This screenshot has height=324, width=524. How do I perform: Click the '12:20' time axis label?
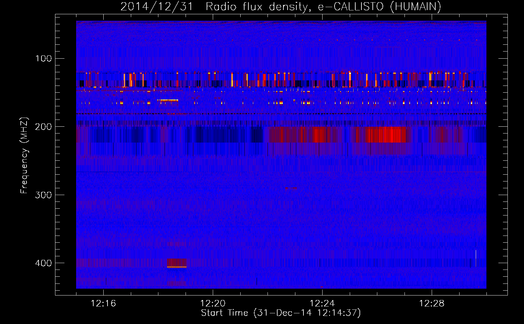[x=213, y=304]
